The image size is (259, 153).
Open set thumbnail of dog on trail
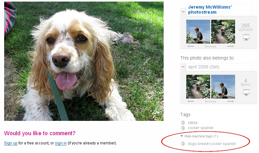(x=198, y=87)
